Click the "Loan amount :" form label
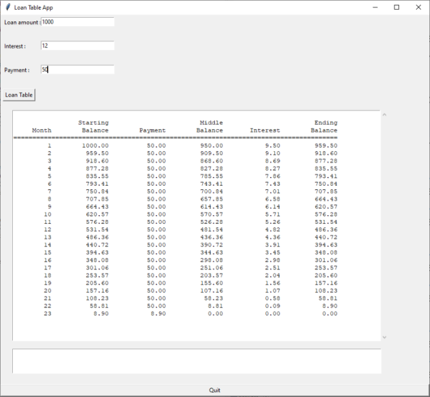The width and height of the screenshot is (430, 397). 21,22
